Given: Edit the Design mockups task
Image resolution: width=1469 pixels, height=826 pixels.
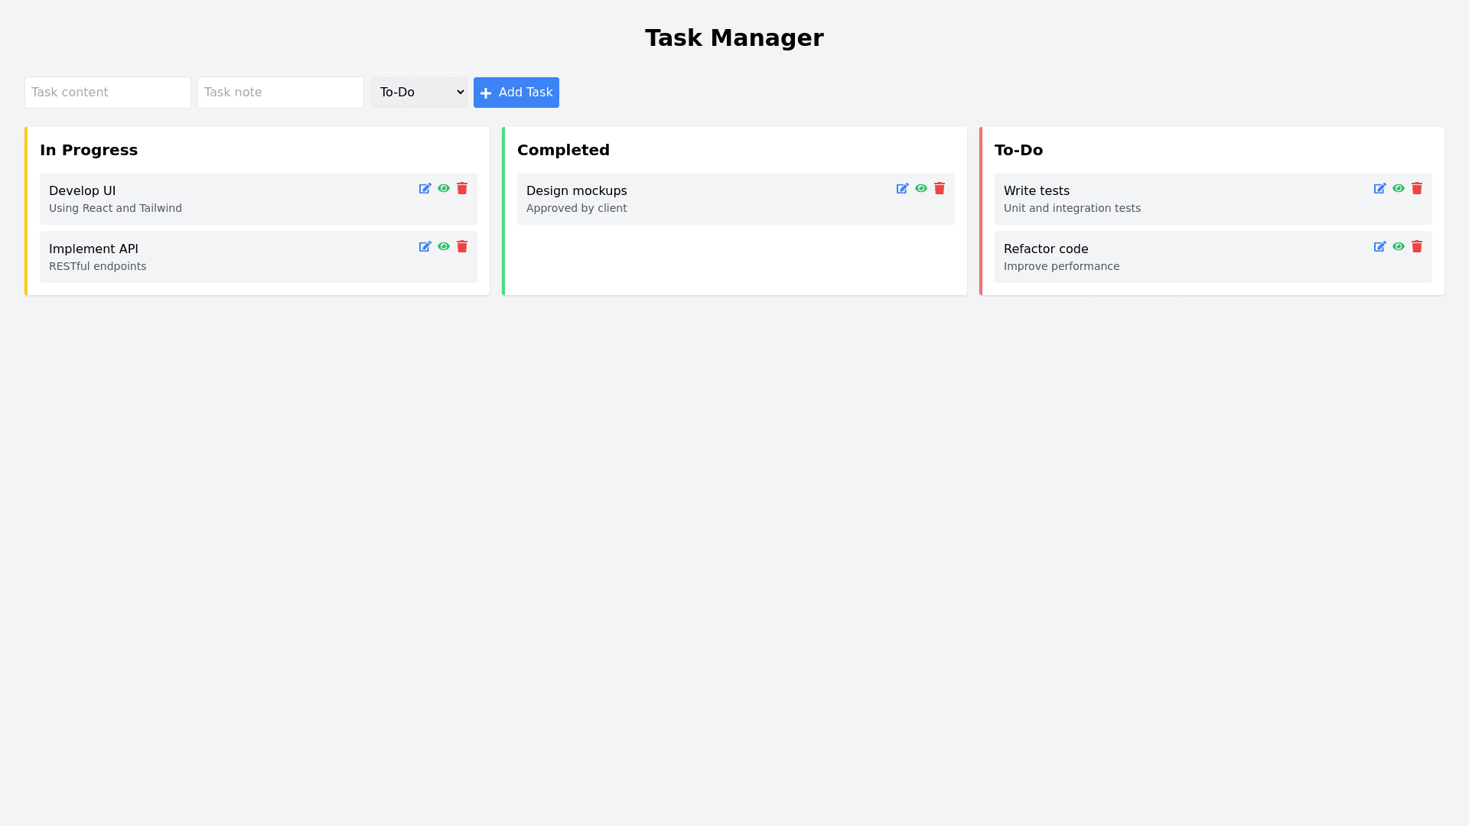Looking at the screenshot, I should [902, 188].
